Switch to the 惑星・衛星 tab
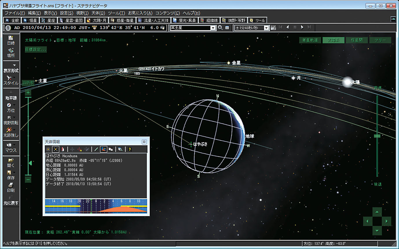 click(122, 20)
